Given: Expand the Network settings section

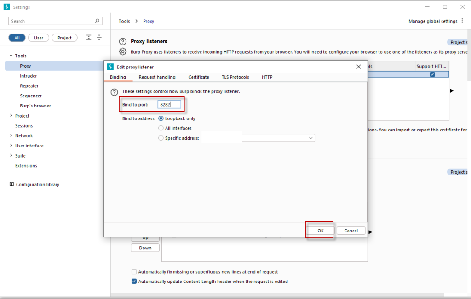Looking at the screenshot, I should coord(11,135).
